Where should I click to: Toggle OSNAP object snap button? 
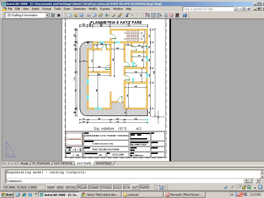(x=94, y=187)
